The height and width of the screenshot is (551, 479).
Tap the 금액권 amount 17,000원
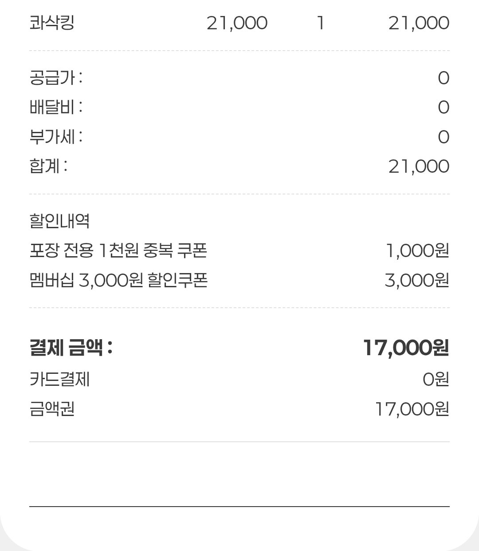412,409
